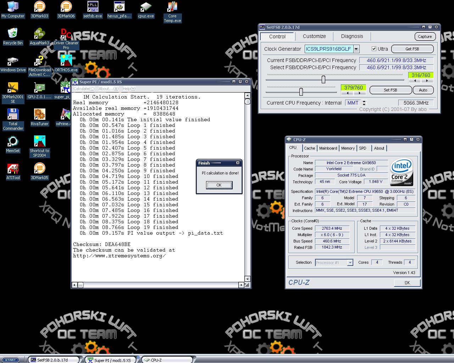Open the Total Commander icon
454x363 pixels.
tap(13, 120)
